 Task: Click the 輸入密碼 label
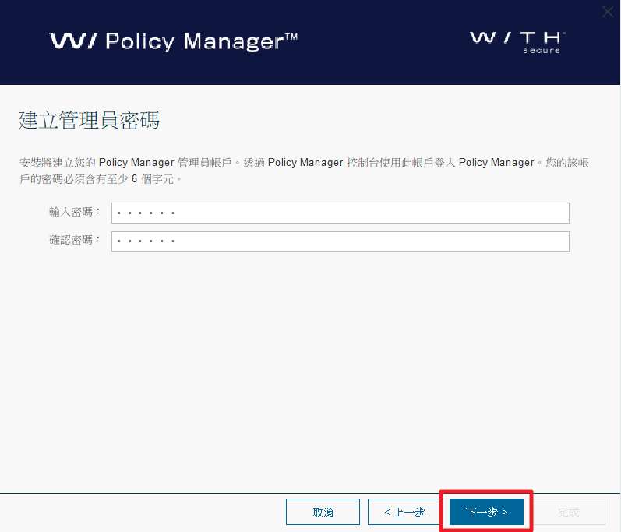[75, 212]
